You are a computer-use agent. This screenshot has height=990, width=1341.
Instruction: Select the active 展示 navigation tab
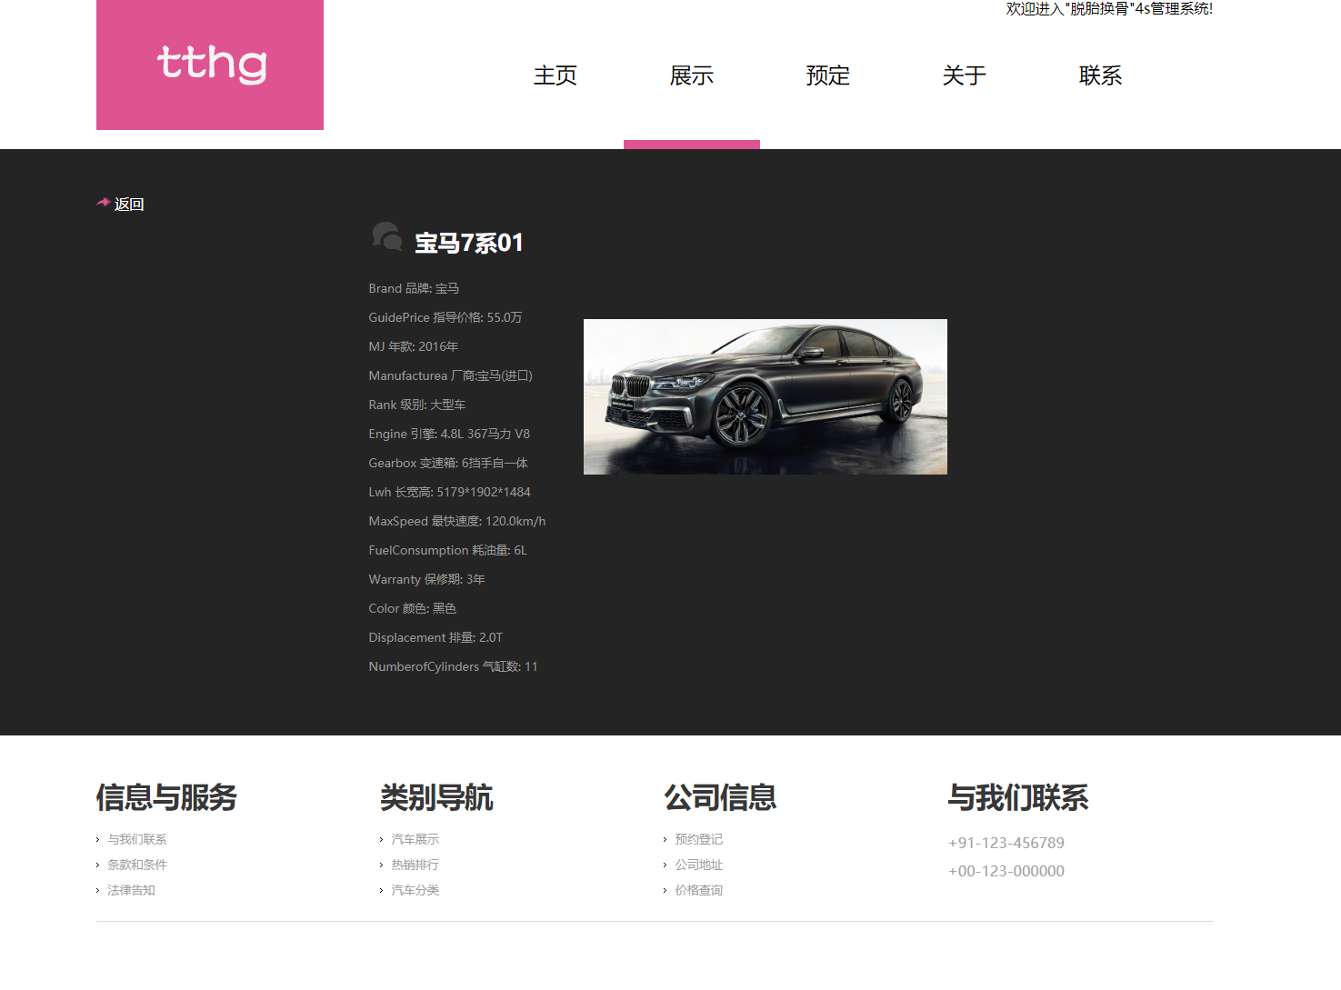pyautogui.click(x=692, y=76)
